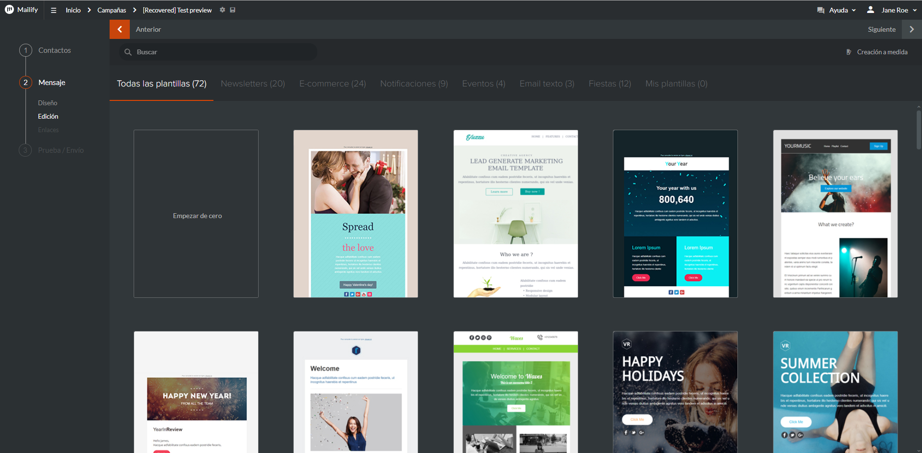Click the save floppy disk icon
This screenshot has width=922, height=453.
[x=233, y=10]
